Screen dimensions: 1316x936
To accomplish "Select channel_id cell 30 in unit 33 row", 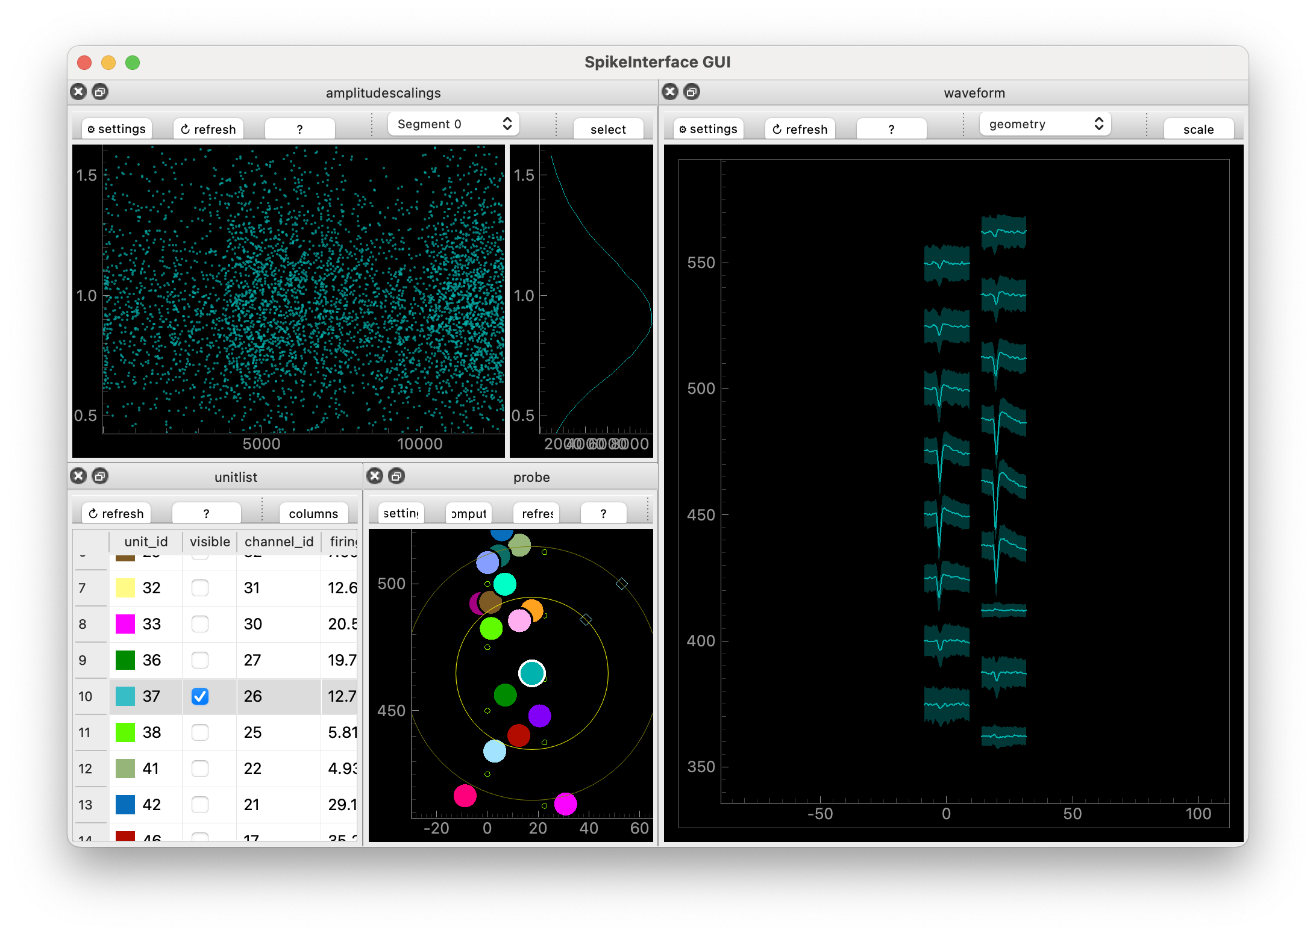I will (279, 624).
